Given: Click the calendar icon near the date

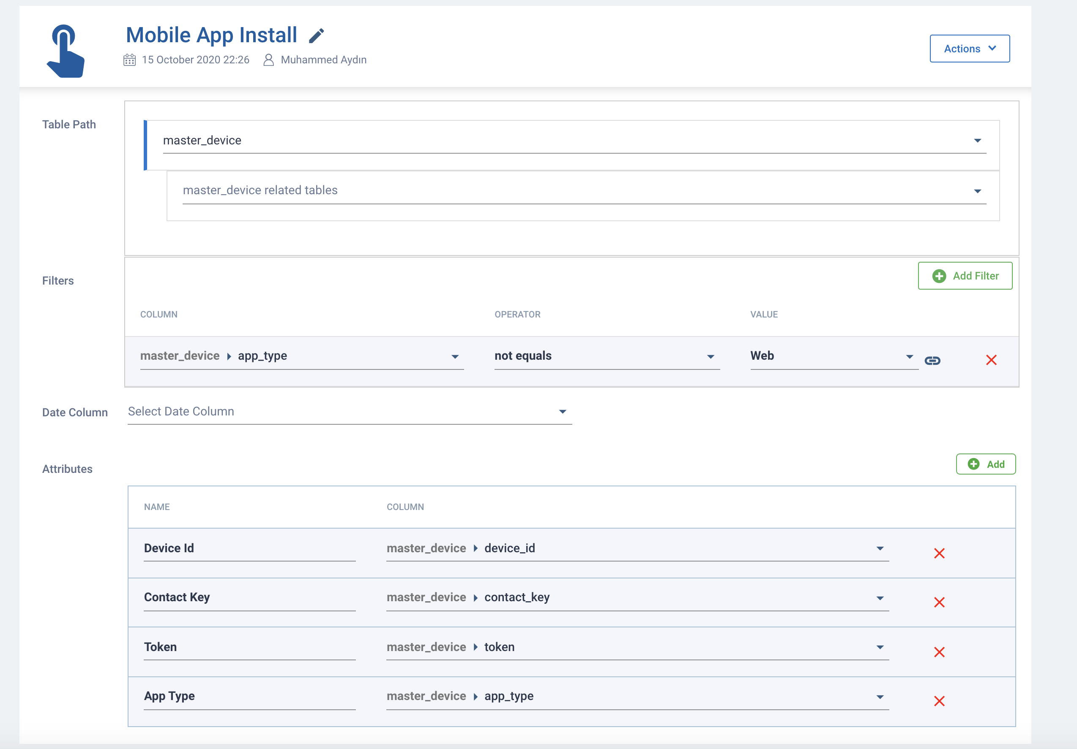Looking at the screenshot, I should click(129, 60).
